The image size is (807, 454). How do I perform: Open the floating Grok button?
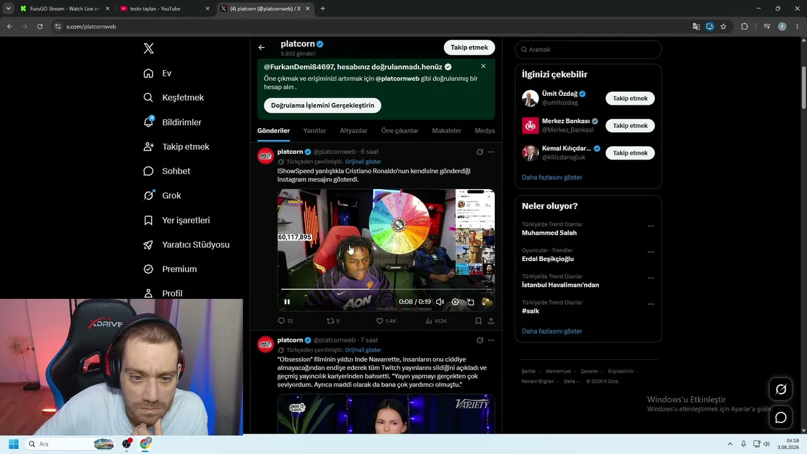(781, 390)
